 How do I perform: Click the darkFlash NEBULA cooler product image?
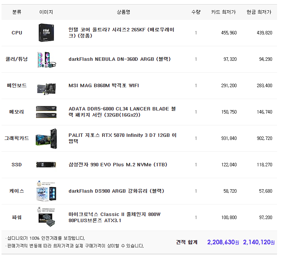[x=46, y=59]
